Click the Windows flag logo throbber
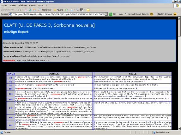Image resolution: width=181 pixels, height=135 pixels. point(177,6)
